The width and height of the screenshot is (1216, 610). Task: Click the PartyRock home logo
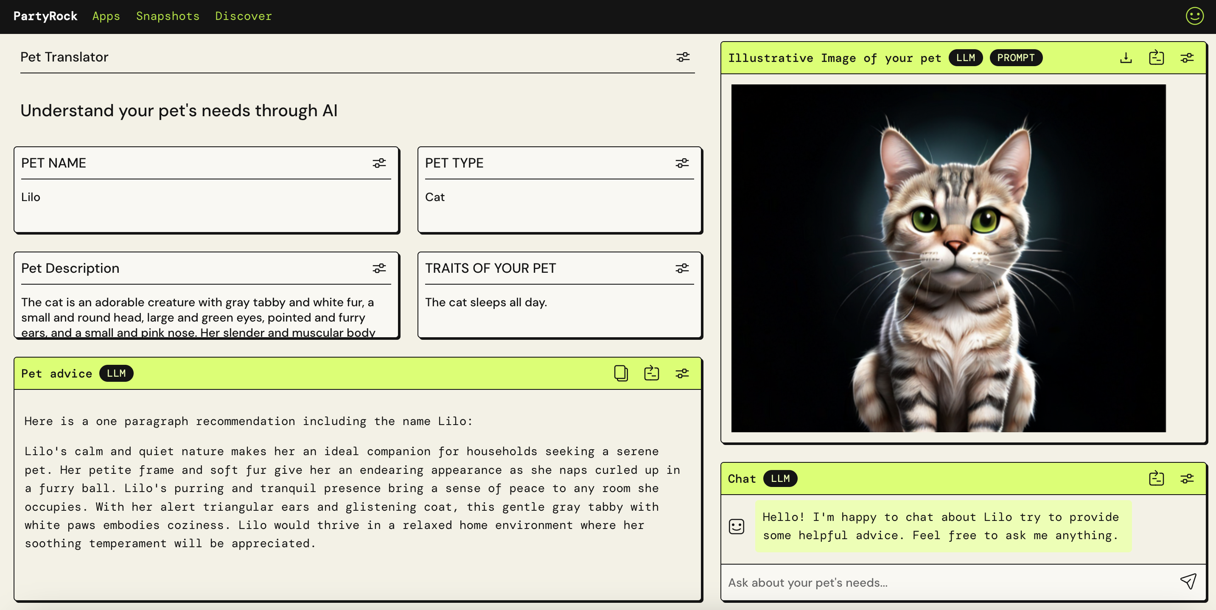45,16
